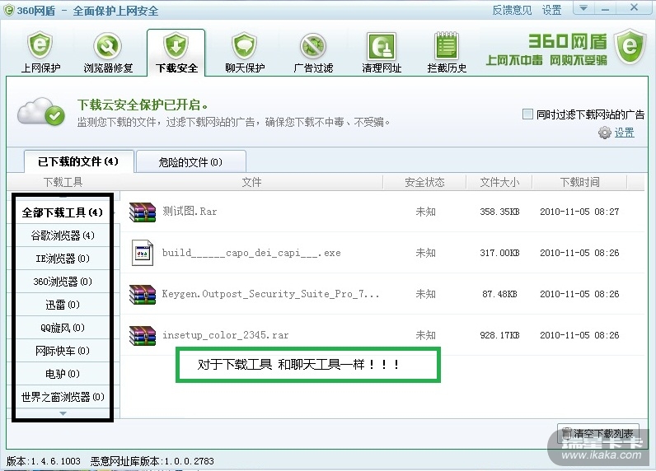Select file name build______capo_dei_capi___.exe

[x=251, y=253]
